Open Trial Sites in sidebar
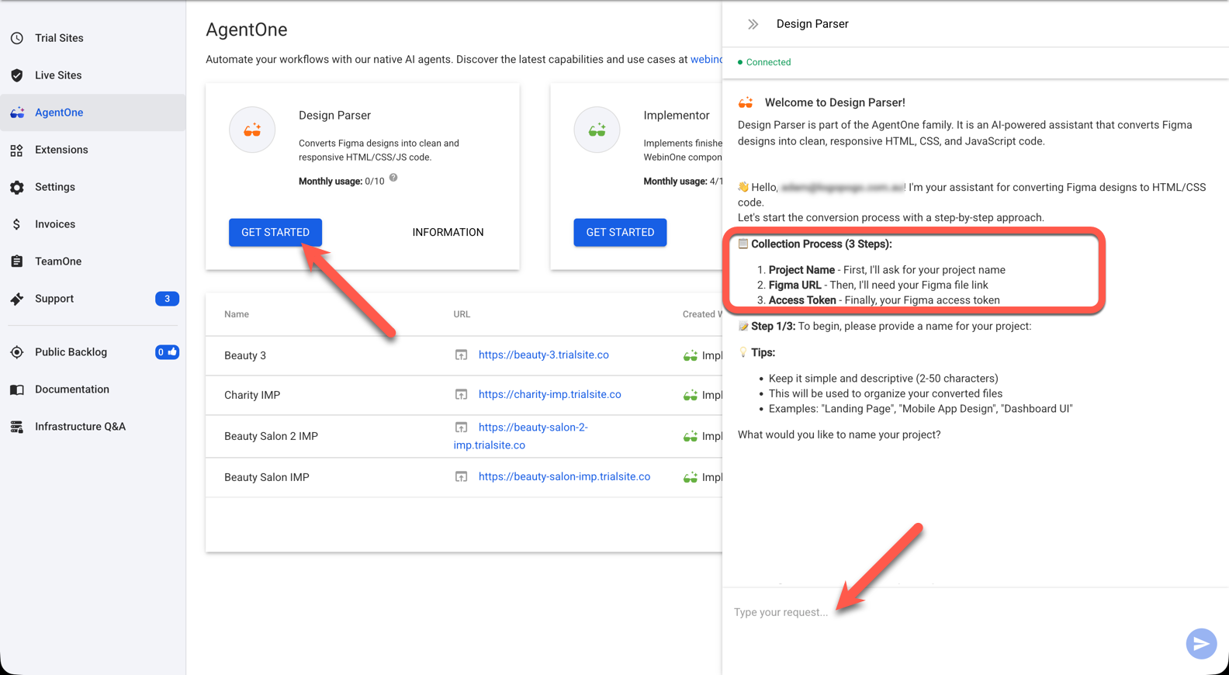The height and width of the screenshot is (675, 1229). (x=93, y=38)
